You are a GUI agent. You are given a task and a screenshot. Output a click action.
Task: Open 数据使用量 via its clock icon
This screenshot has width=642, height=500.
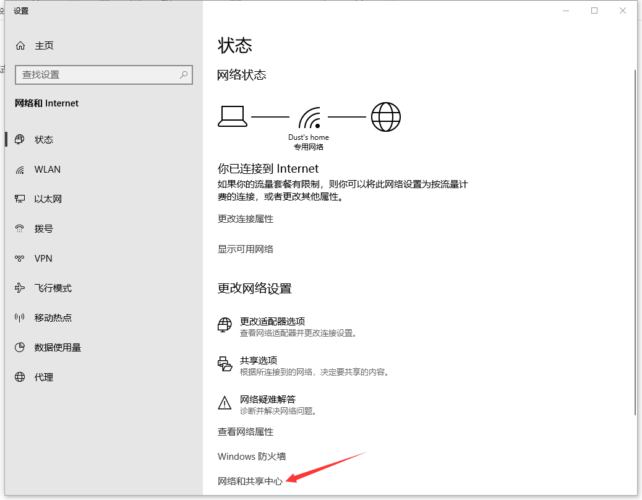pyautogui.click(x=20, y=347)
